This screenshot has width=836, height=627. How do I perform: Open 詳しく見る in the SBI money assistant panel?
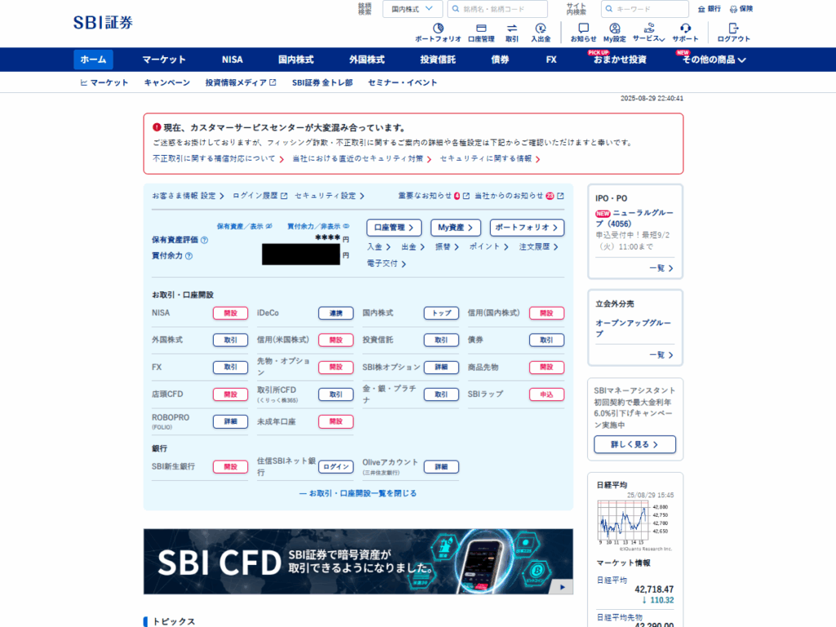pyautogui.click(x=634, y=444)
